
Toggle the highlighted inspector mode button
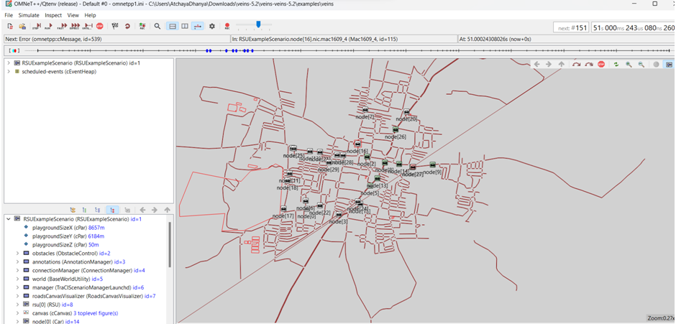(x=112, y=210)
